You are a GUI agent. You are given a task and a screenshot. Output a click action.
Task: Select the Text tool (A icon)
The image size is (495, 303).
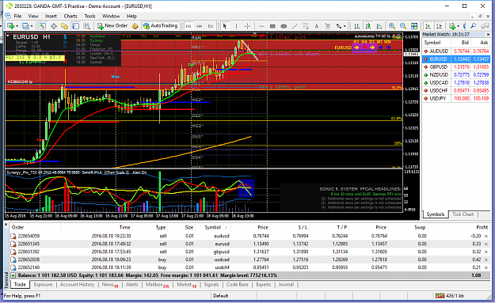(x=316, y=26)
